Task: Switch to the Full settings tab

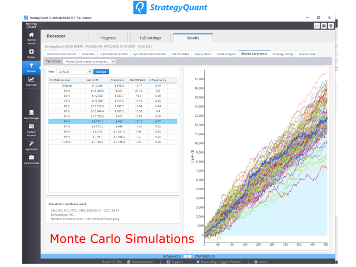Action: pos(150,38)
